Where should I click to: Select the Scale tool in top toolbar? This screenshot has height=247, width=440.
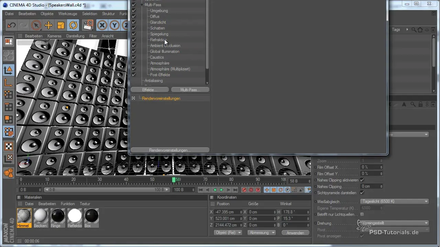[61, 25]
